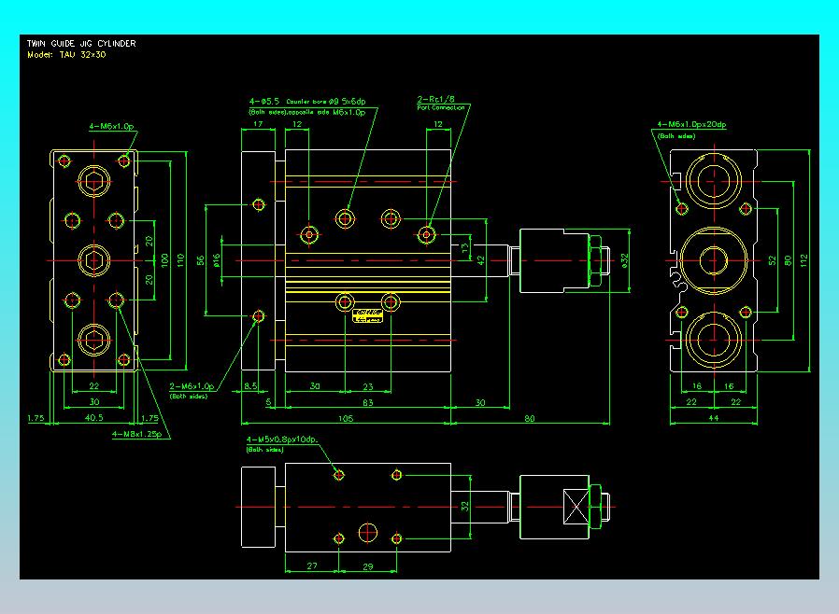
Task: Select the "Model: TAU 32x30" yellow label
Action: click(x=66, y=54)
